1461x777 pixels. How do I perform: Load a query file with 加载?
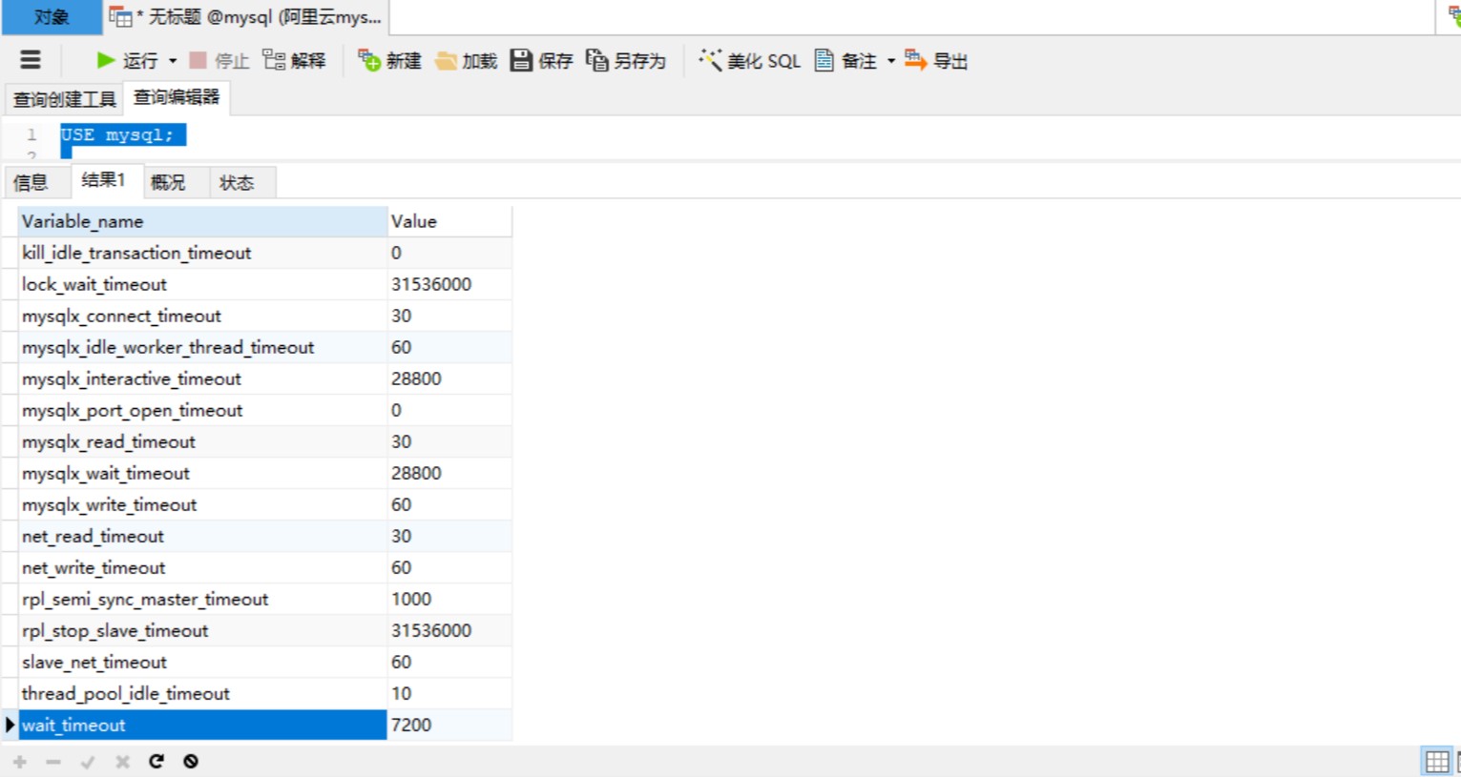(466, 61)
